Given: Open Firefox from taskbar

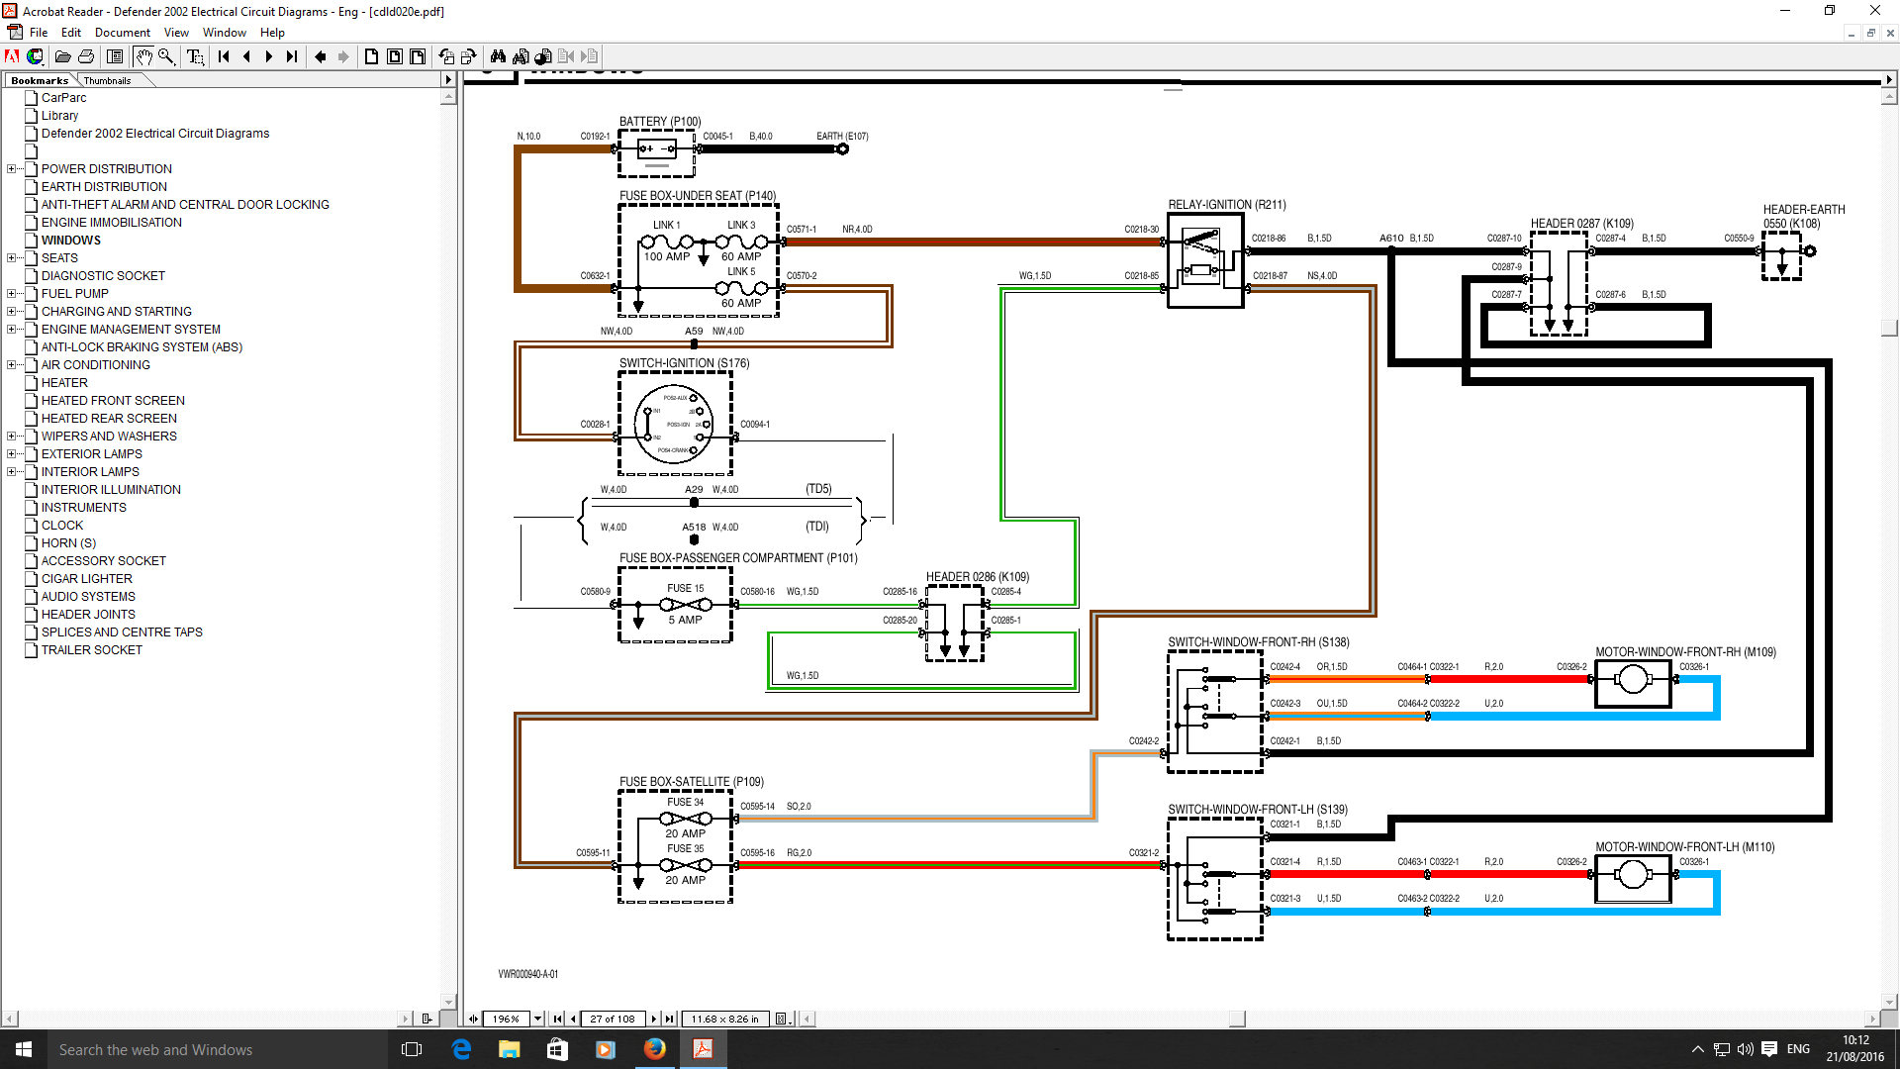Looking at the screenshot, I should click(x=654, y=1049).
